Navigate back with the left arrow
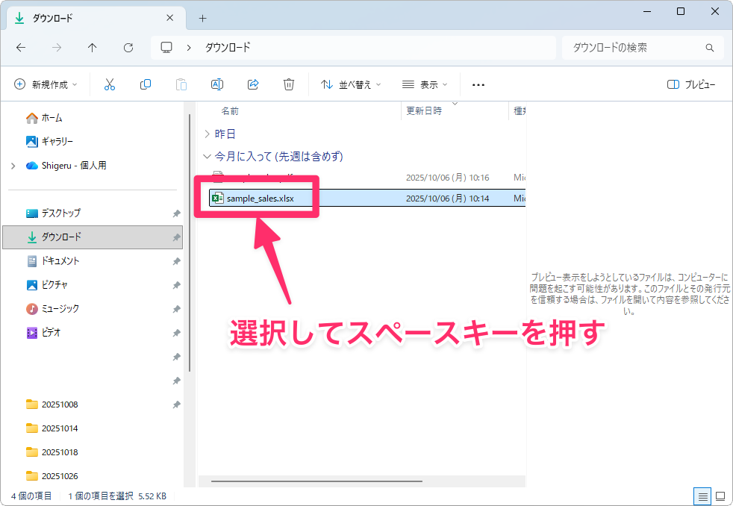This screenshot has height=506, width=733. (21, 48)
